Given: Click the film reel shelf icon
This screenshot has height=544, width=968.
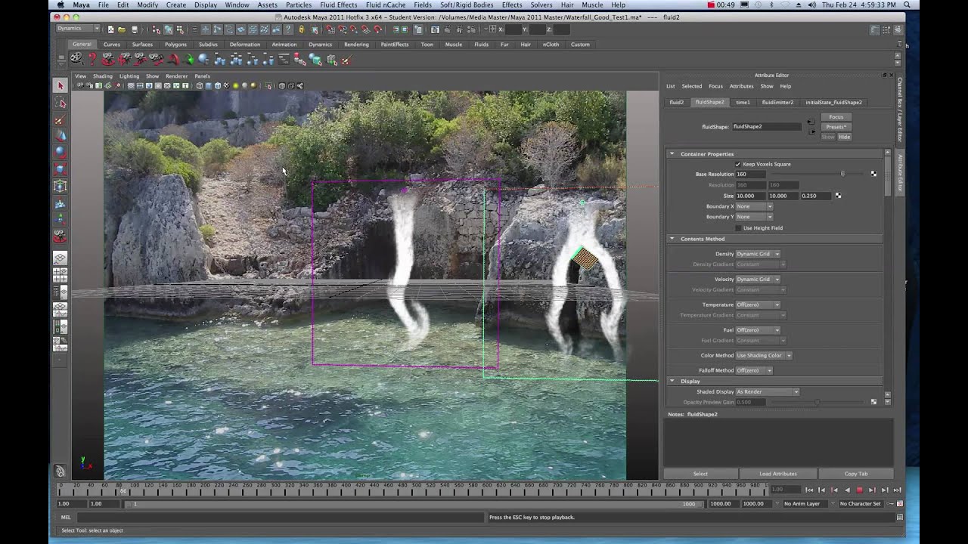Looking at the screenshot, I should click(x=76, y=59).
